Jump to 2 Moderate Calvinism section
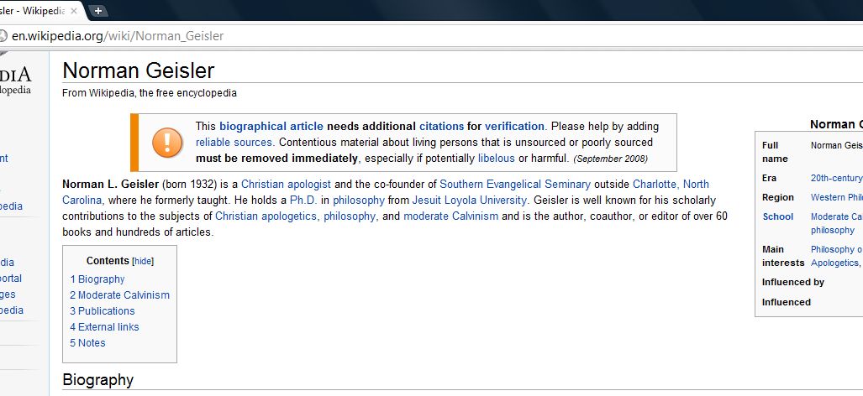 (x=119, y=295)
